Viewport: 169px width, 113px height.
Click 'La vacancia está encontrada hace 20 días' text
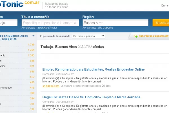[x=86, y=86]
